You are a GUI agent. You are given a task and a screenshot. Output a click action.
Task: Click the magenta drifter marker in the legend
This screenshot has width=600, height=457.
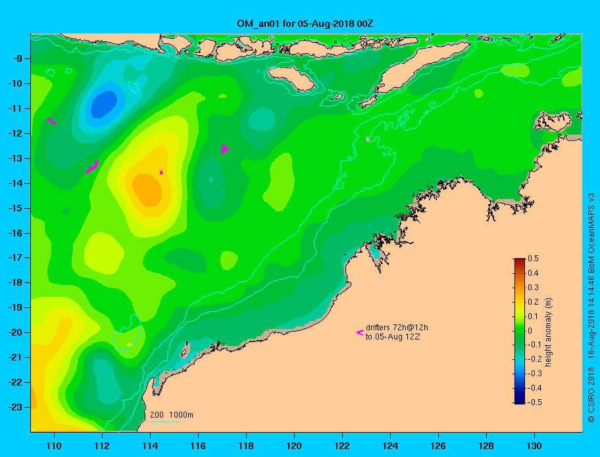coord(360,332)
